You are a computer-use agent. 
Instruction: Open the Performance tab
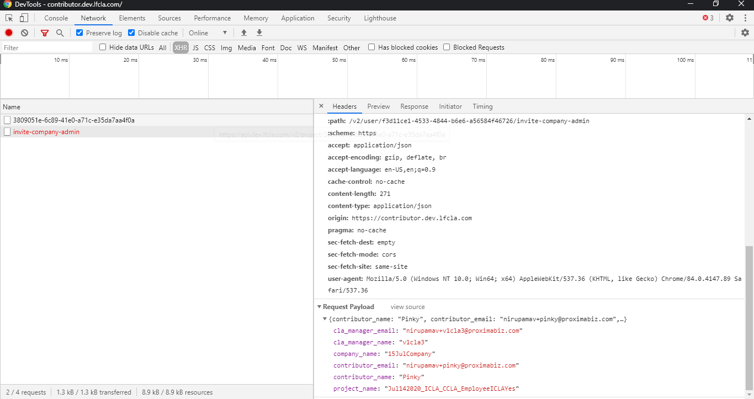[213, 18]
